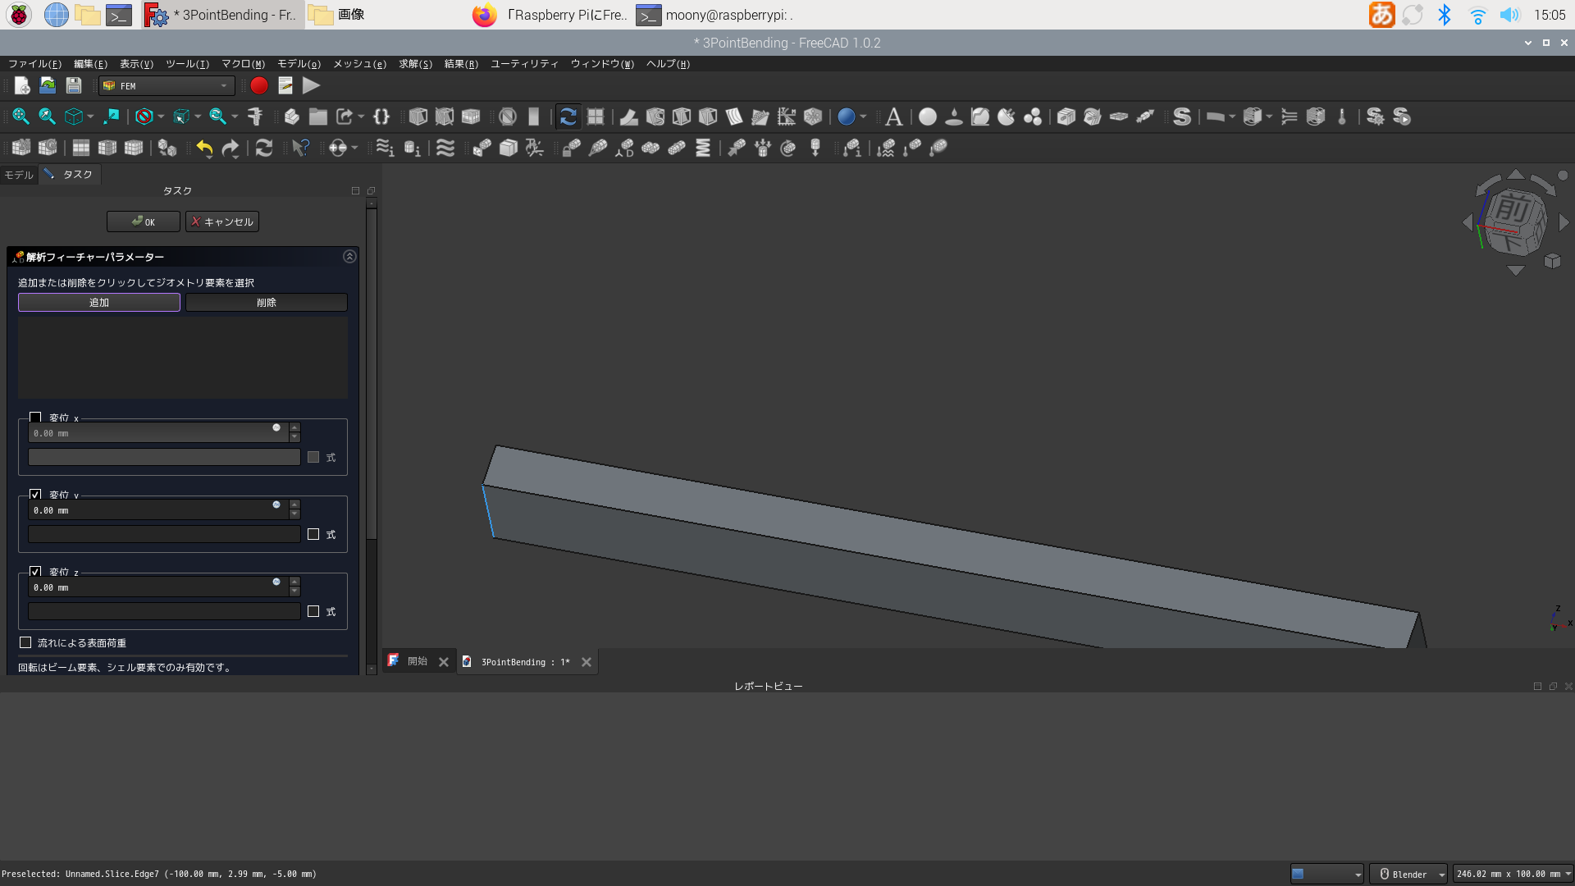Click the 追加 button
1575x886 pixels.
coord(99,302)
